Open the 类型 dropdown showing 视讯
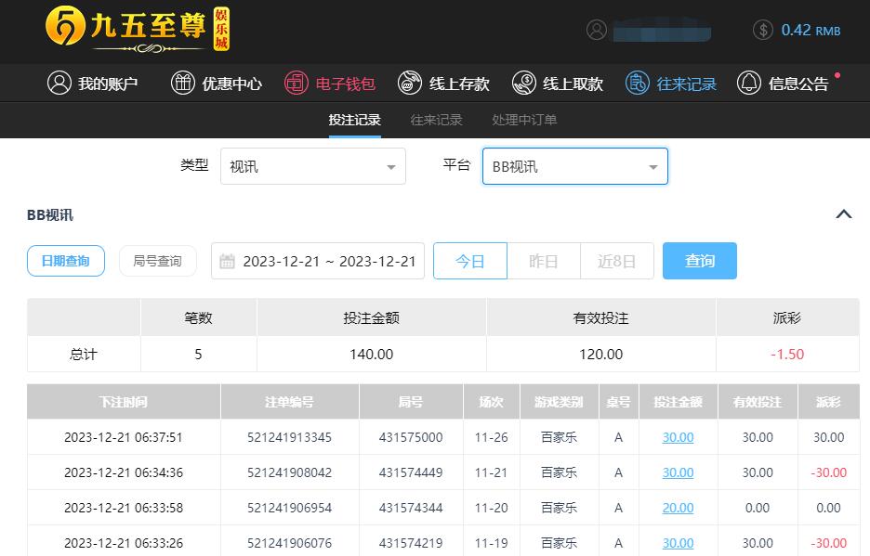Image resolution: width=870 pixels, height=556 pixels. tap(312, 167)
